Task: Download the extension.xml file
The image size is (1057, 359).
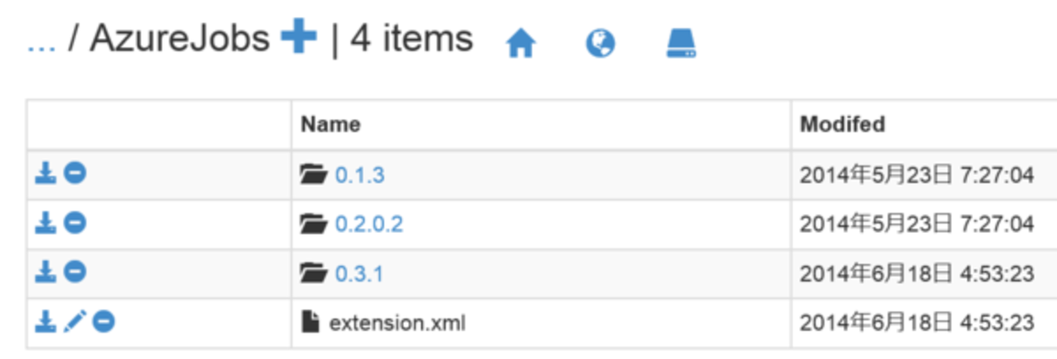Action: [x=46, y=322]
